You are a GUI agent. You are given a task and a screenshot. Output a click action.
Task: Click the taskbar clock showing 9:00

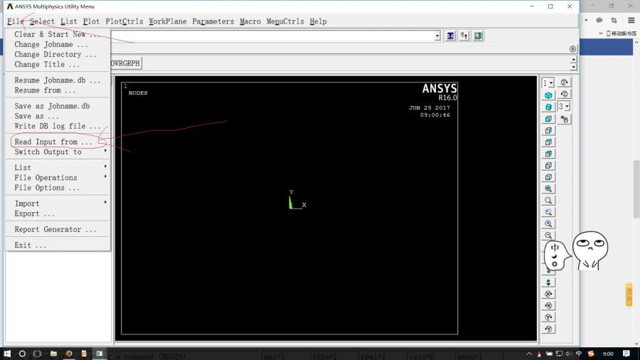[x=608, y=354]
